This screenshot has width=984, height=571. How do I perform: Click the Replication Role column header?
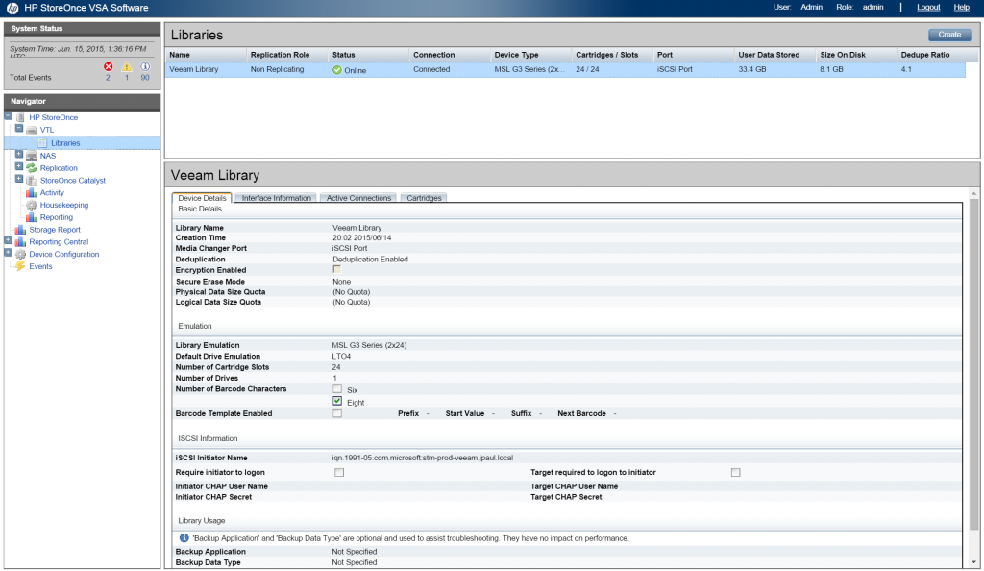[x=287, y=55]
